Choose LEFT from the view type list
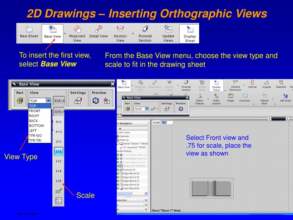 pyautogui.click(x=39, y=131)
